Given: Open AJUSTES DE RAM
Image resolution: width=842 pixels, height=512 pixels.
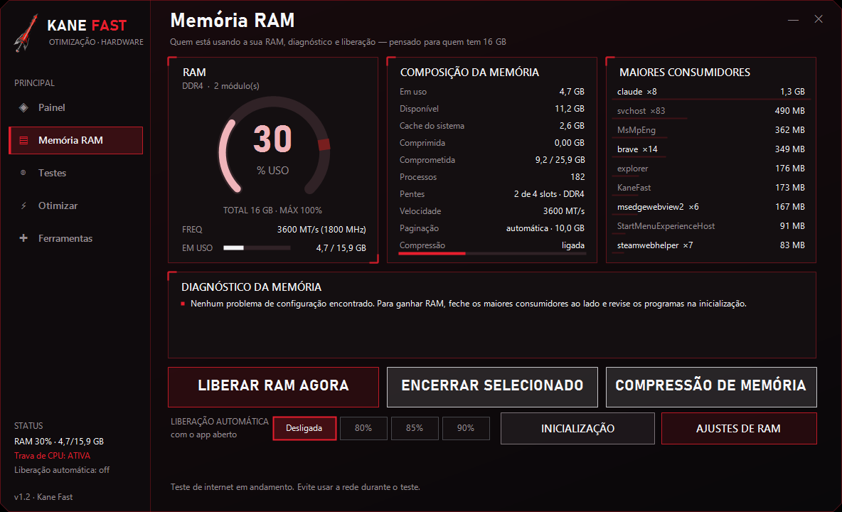Looking at the screenshot, I should tap(739, 428).
